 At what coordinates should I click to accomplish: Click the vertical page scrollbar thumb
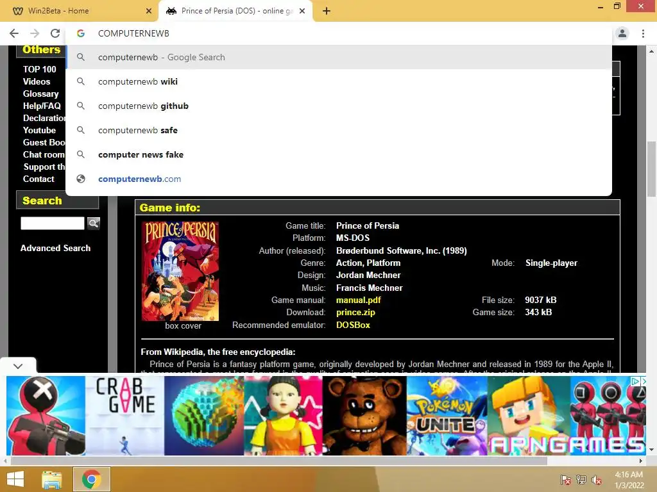[652, 168]
